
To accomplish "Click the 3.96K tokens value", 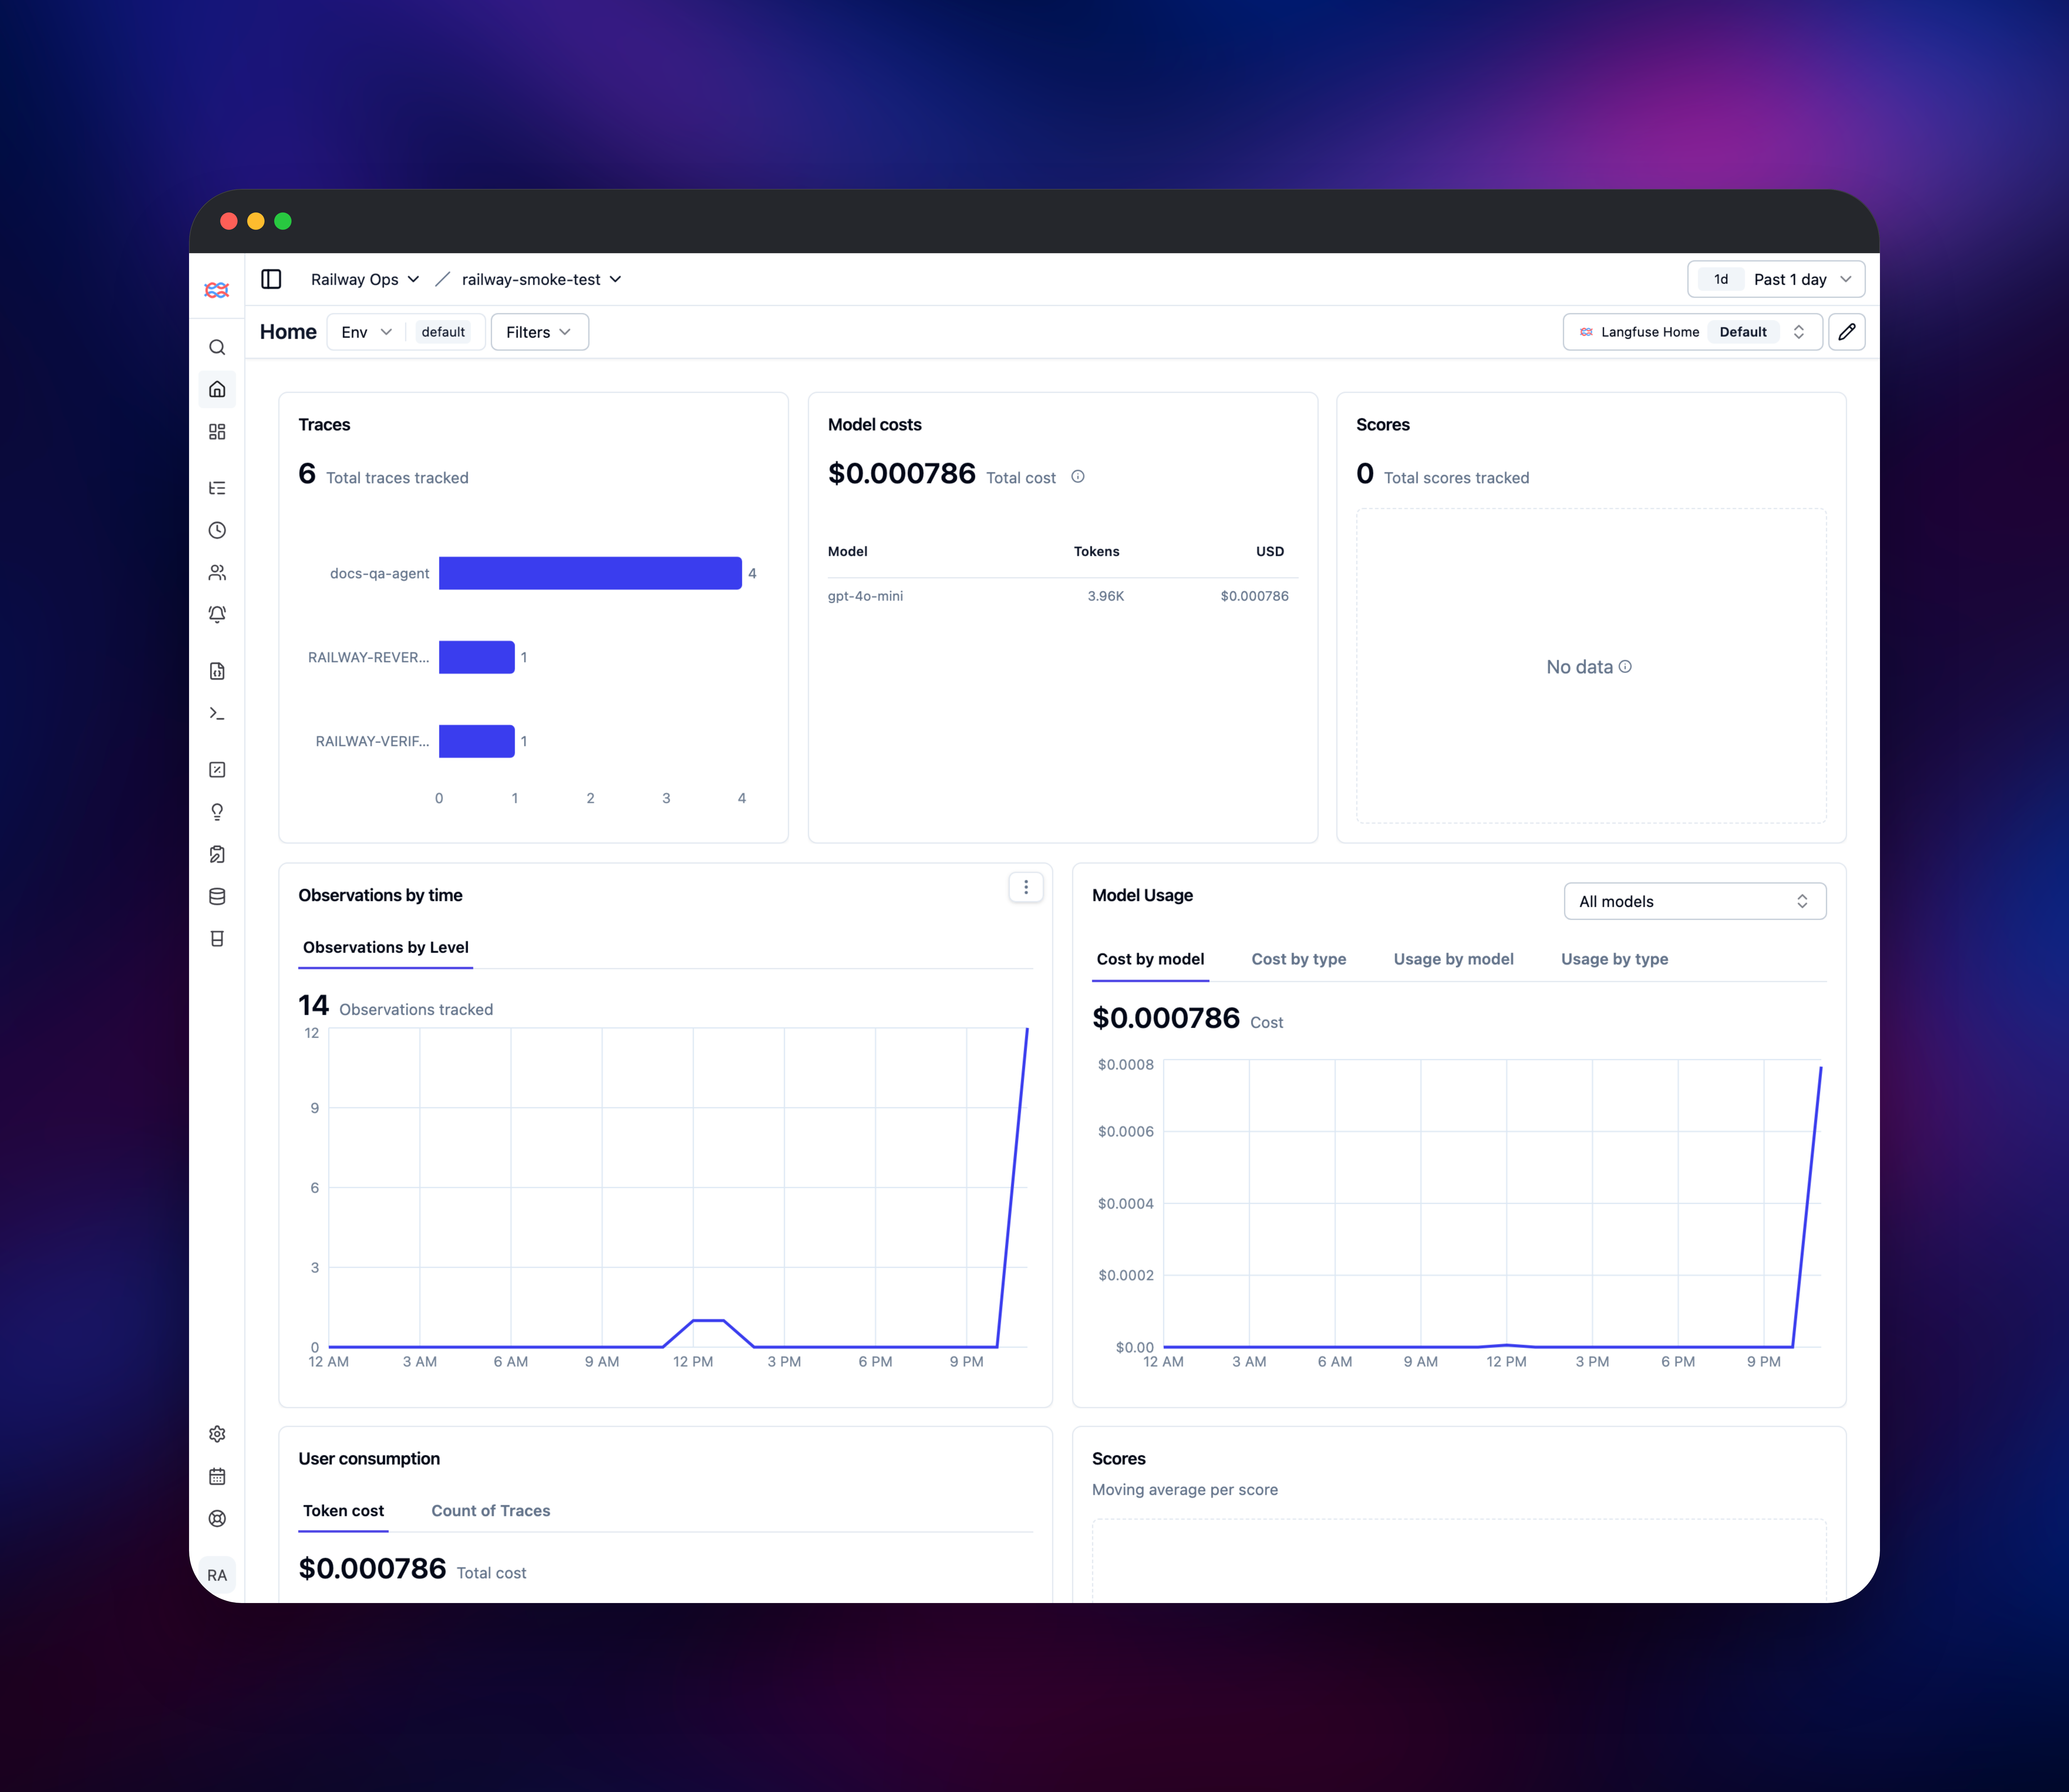I will click(1106, 596).
